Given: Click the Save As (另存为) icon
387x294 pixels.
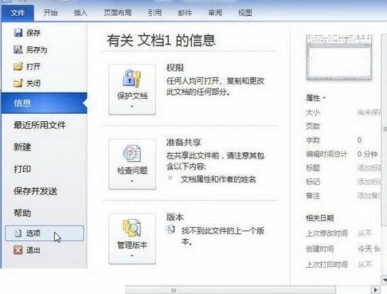Looking at the screenshot, I should [x=18, y=49].
